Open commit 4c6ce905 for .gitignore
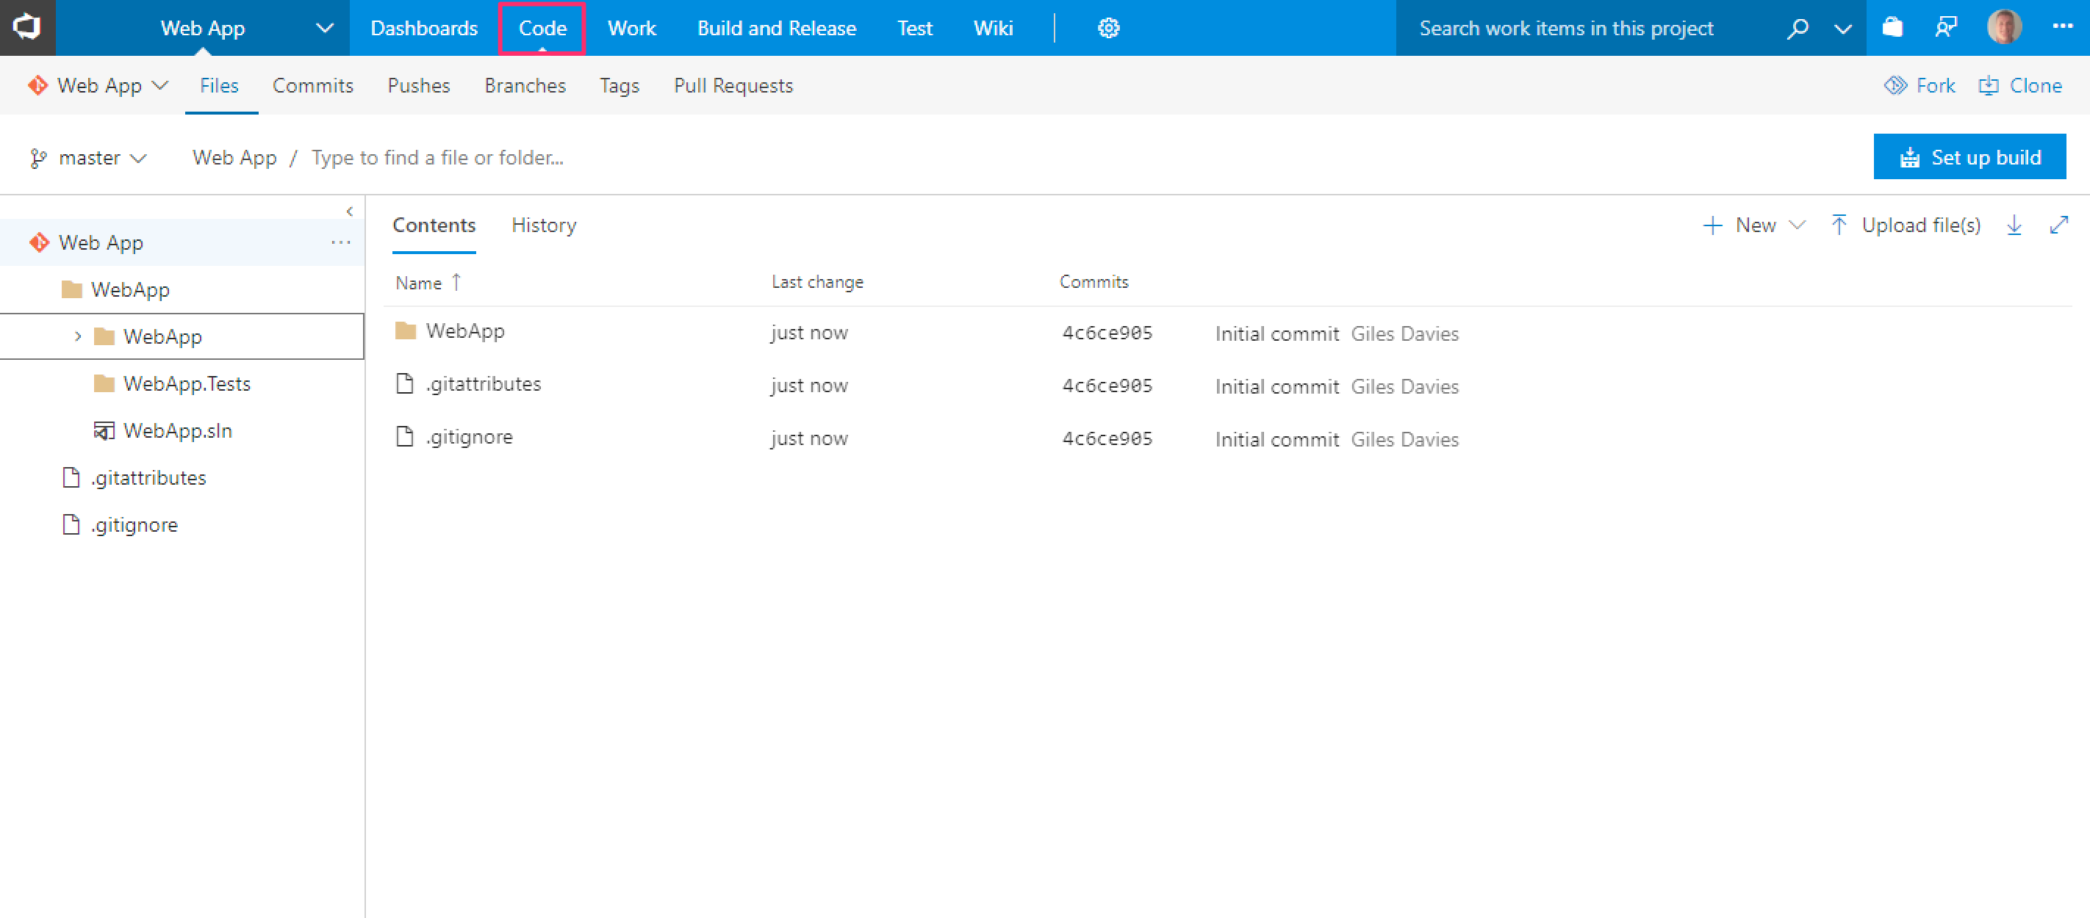Screen dimensions: 2090x918 coord(1107,438)
